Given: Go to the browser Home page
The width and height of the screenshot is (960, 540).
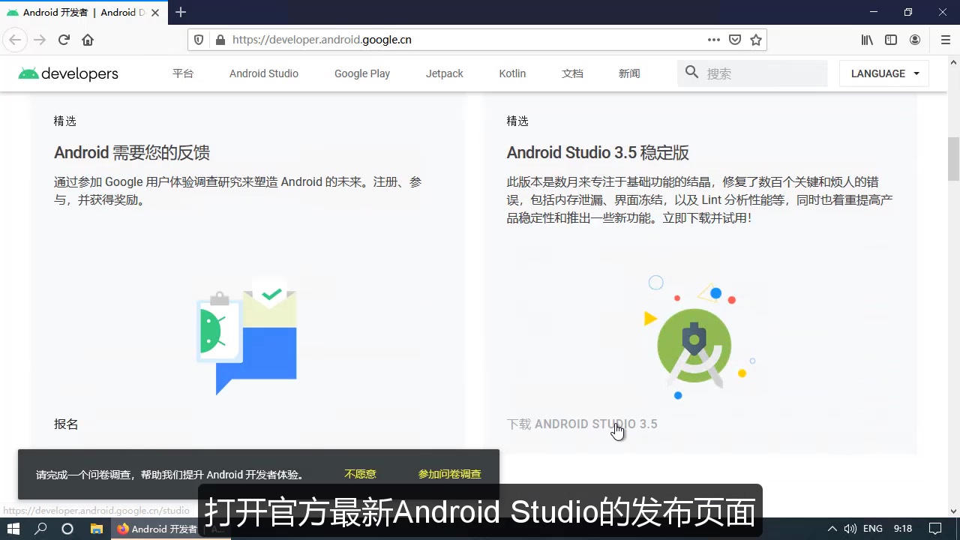Looking at the screenshot, I should click(x=88, y=40).
